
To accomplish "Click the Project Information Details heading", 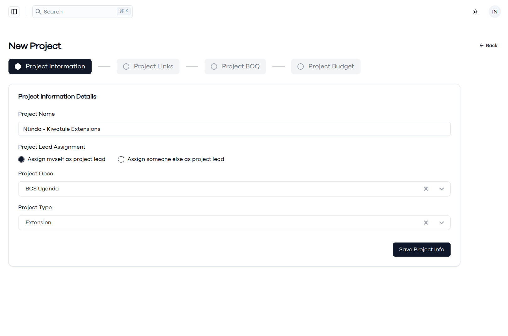I will coord(57,97).
